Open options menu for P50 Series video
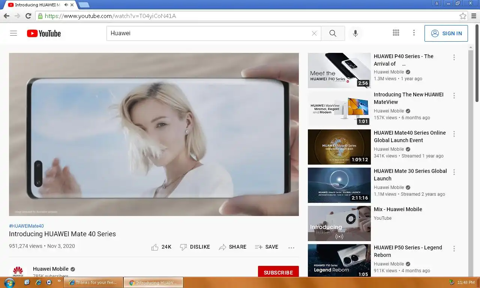Image resolution: width=480 pixels, height=288 pixels. [454, 249]
